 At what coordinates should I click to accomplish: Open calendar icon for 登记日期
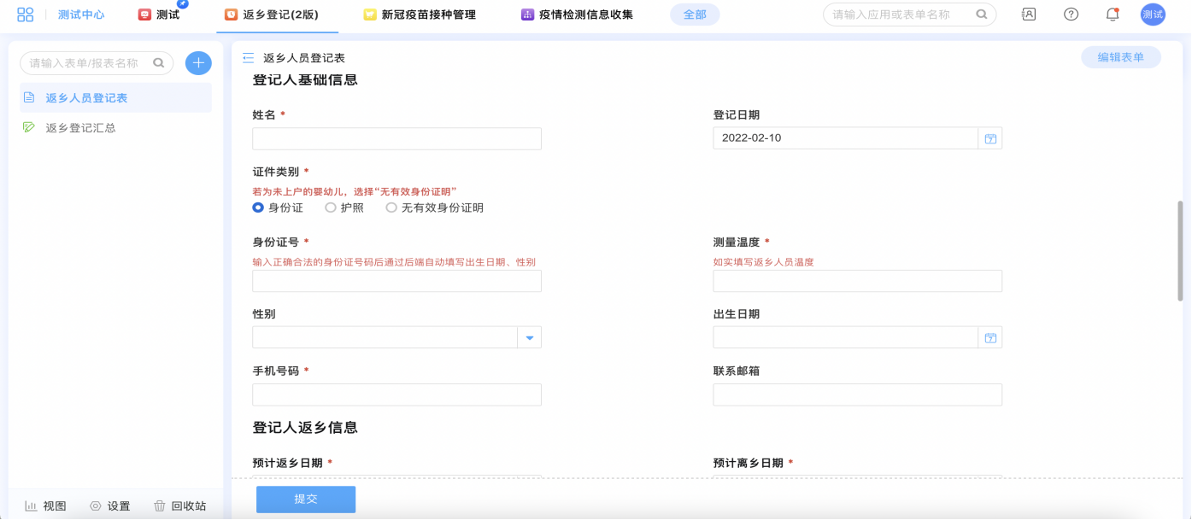990,138
